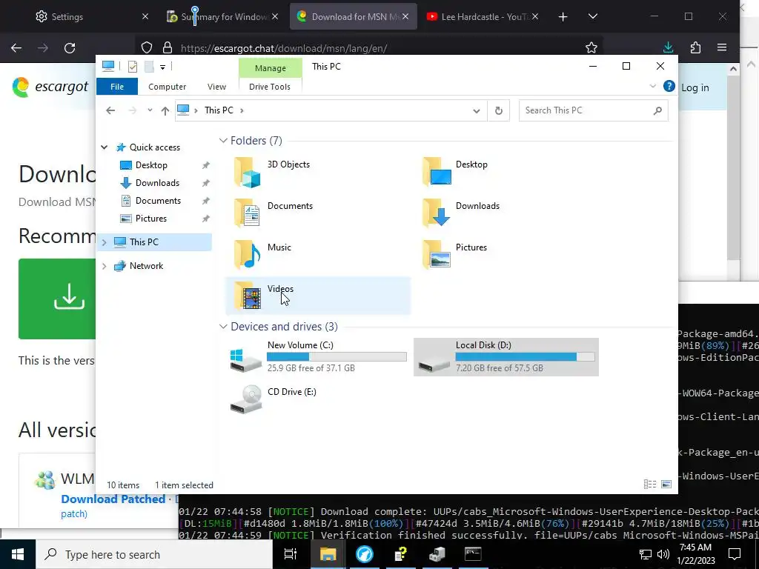Open the File menu in Explorer
The height and width of the screenshot is (569, 759).
[117, 87]
